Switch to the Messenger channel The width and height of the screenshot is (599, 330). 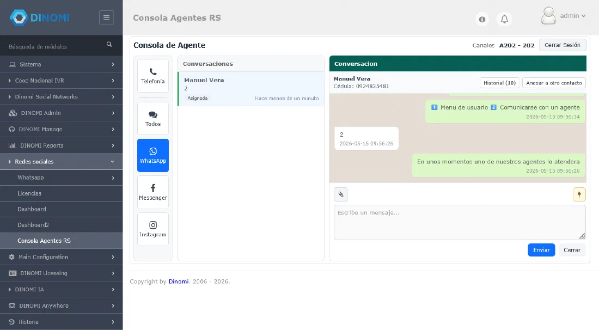click(x=153, y=192)
